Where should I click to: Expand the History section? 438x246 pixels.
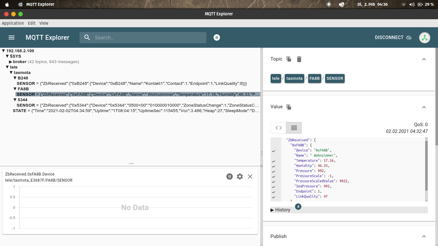tap(281, 210)
